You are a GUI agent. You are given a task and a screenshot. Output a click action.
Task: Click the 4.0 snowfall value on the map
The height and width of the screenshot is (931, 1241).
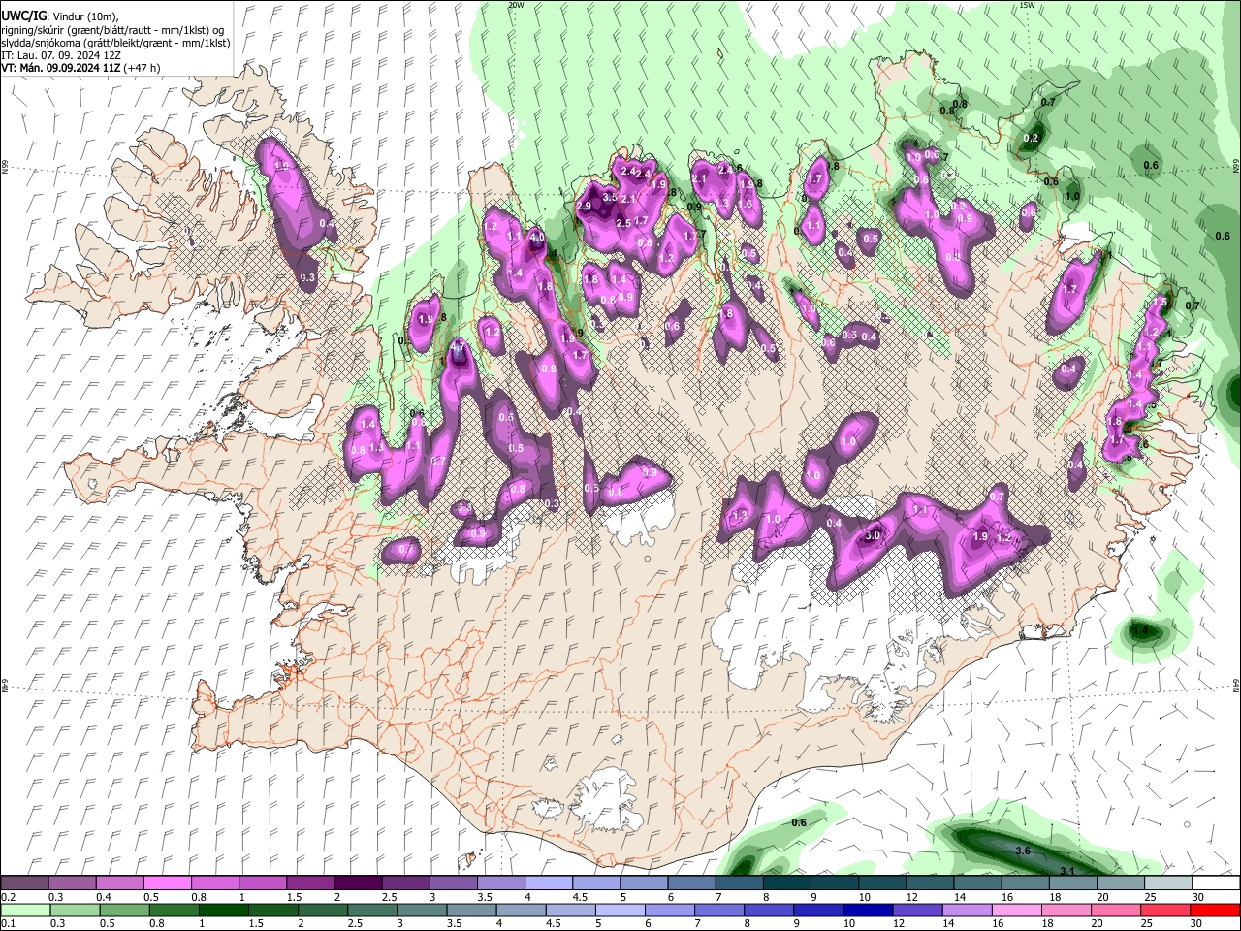[x=537, y=237]
